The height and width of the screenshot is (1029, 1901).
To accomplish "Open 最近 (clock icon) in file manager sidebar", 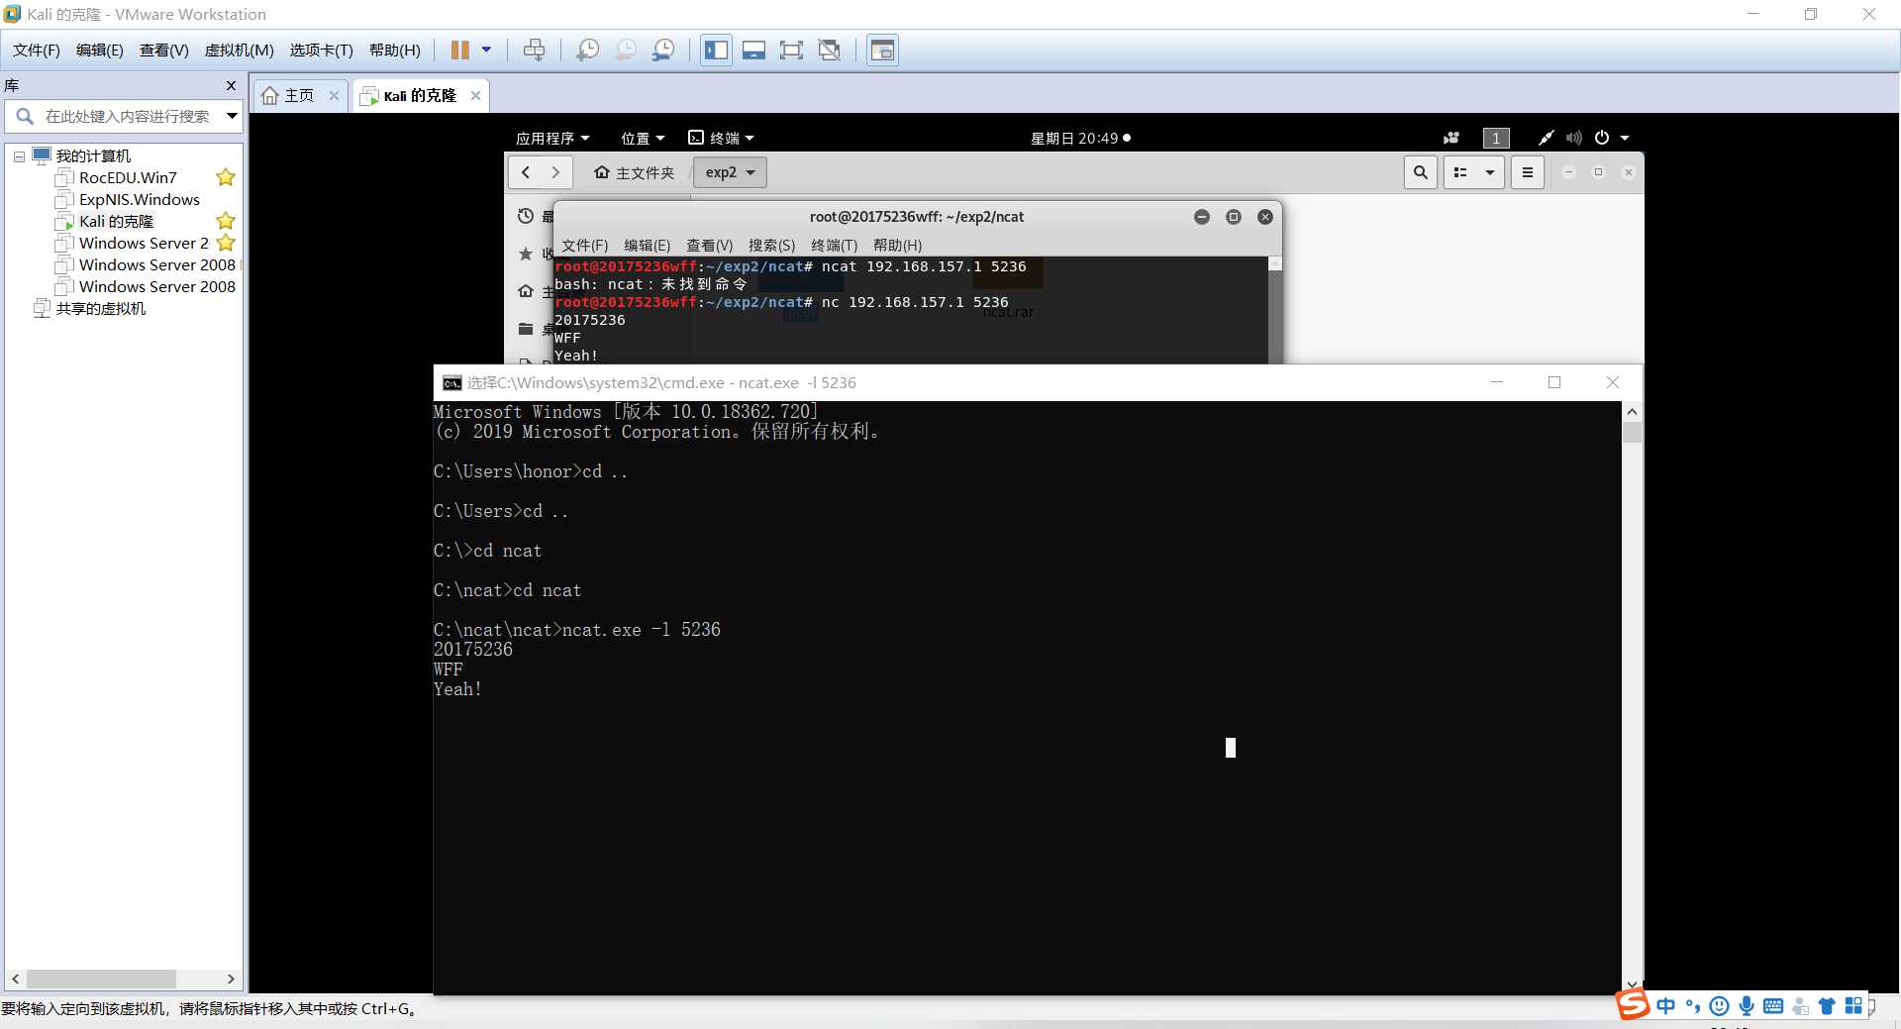I will [526, 216].
